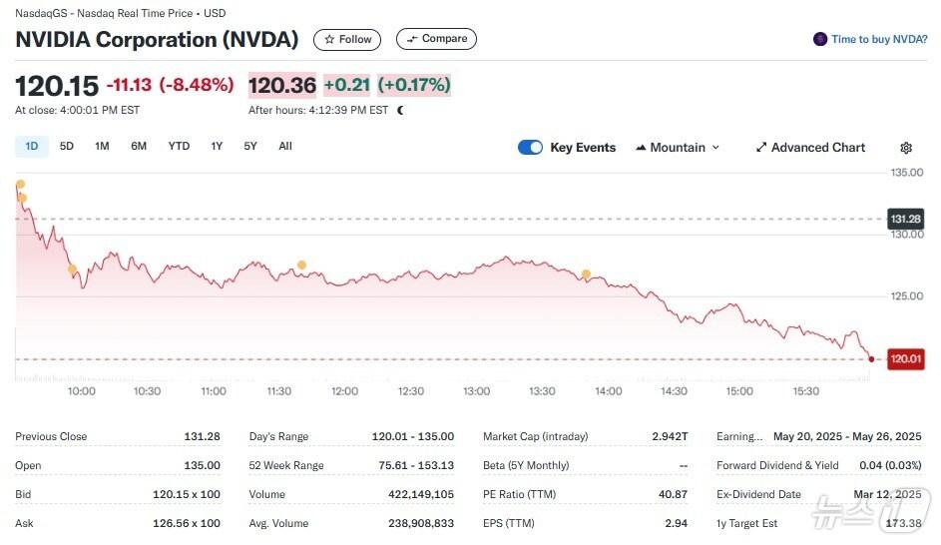
Task: Click the star icon in the Follow button
Action: 329,40
